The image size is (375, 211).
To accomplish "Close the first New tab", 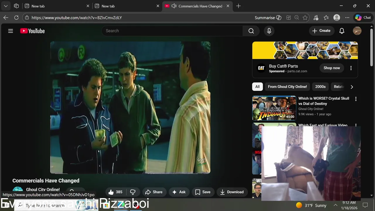I will [x=88, y=6].
